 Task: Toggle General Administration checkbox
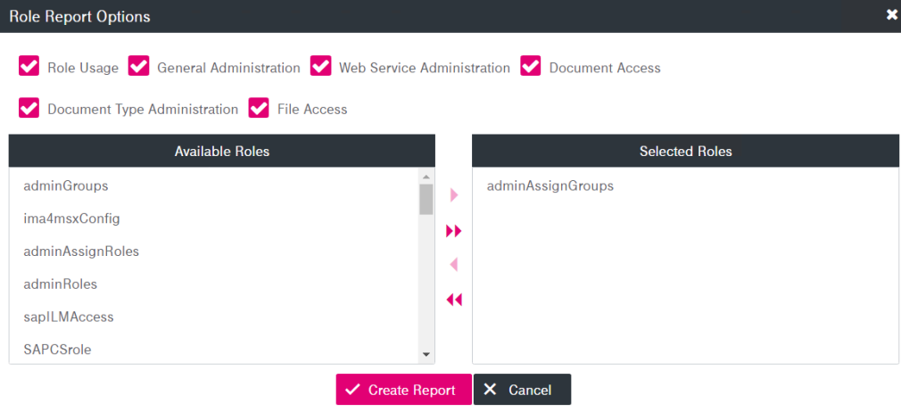point(139,67)
